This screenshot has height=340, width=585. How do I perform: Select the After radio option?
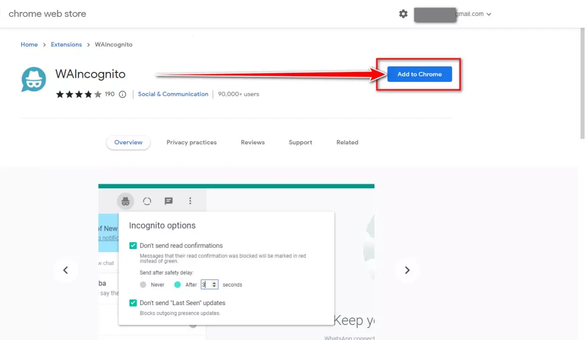(x=177, y=285)
